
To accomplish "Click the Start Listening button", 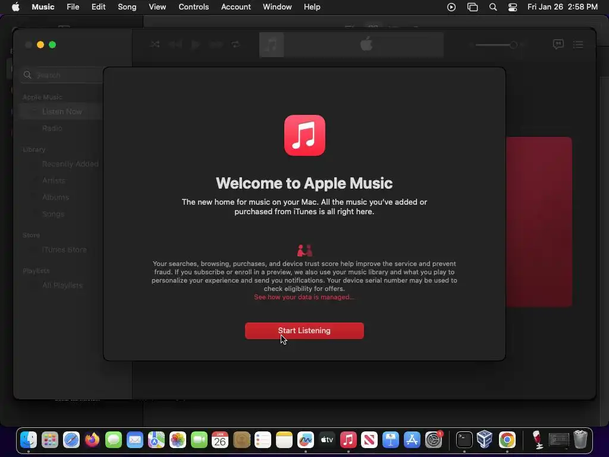I will [x=304, y=331].
